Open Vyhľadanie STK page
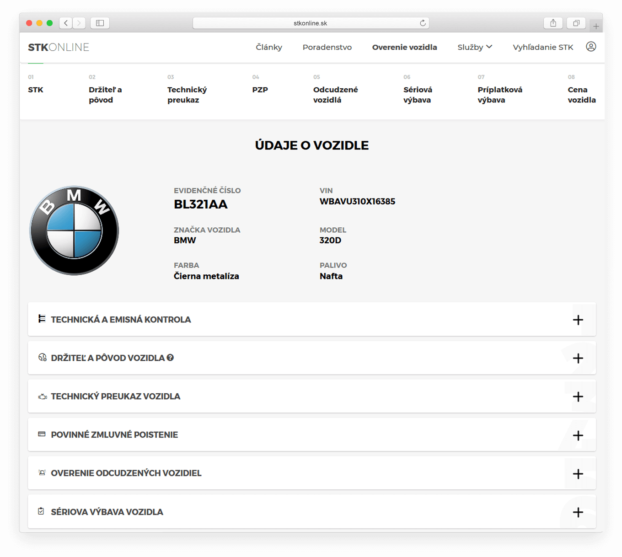 543,47
